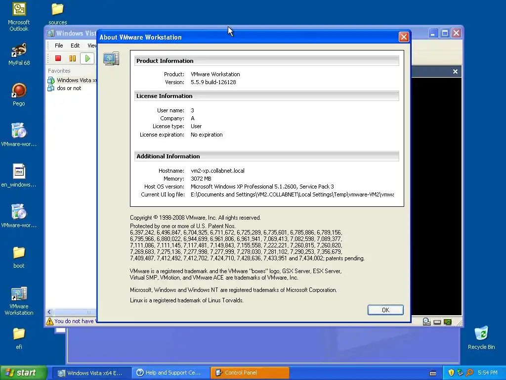Image resolution: width=506 pixels, height=380 pixels.
Task: Select the Pego desktop shortcut
Action: 19,95
